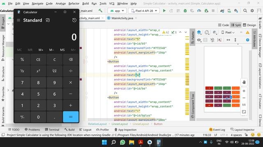Viewport: 263px width, 147px height.
Task: Switch editor to Design view mode
Action: click(x=249, y=25)
